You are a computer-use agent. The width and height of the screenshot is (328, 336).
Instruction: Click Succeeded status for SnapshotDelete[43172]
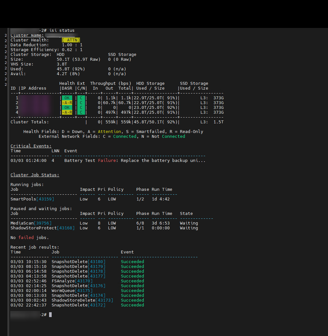(x=132, y=305)
